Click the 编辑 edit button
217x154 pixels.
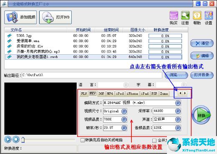[202, 56]
